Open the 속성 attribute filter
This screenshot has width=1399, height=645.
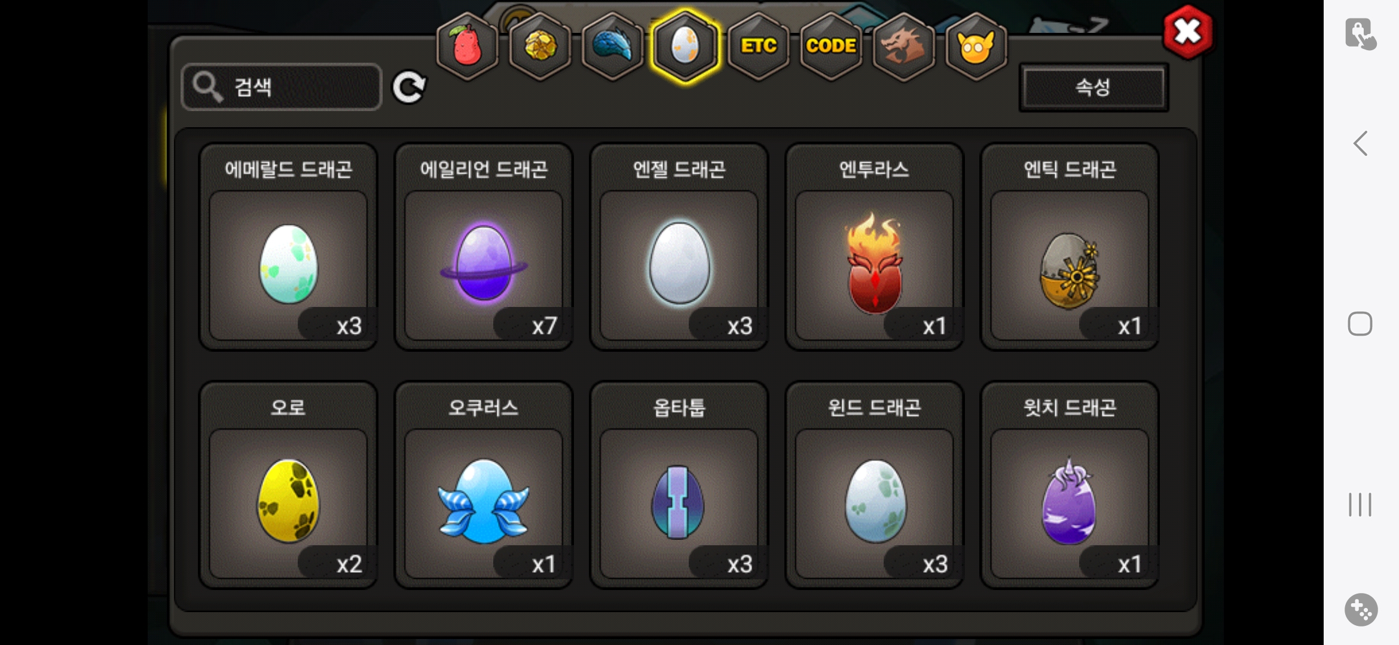point(1093,87)
